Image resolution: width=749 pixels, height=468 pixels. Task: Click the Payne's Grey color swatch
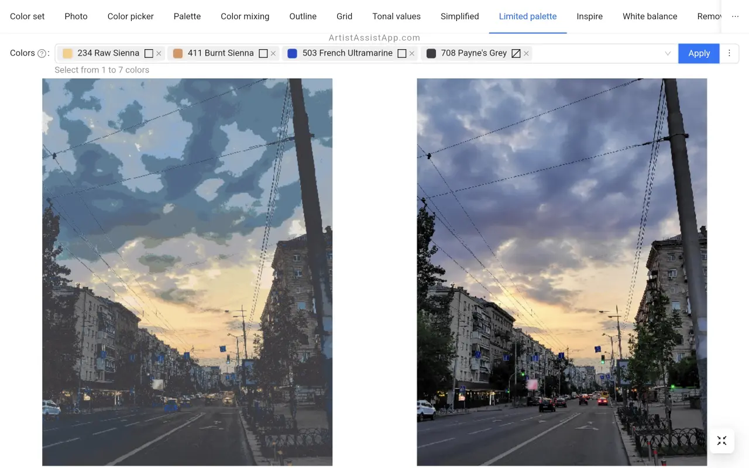[x=431, y=53]
